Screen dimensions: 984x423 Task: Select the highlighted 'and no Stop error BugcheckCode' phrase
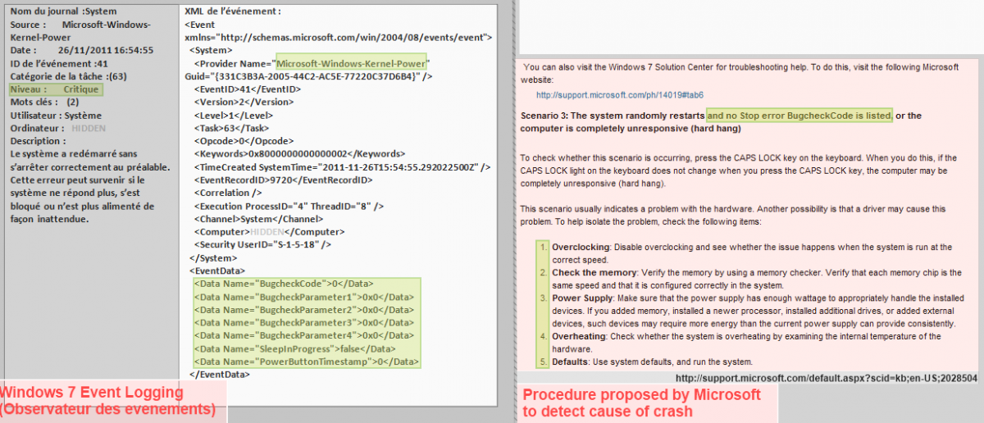799,116
